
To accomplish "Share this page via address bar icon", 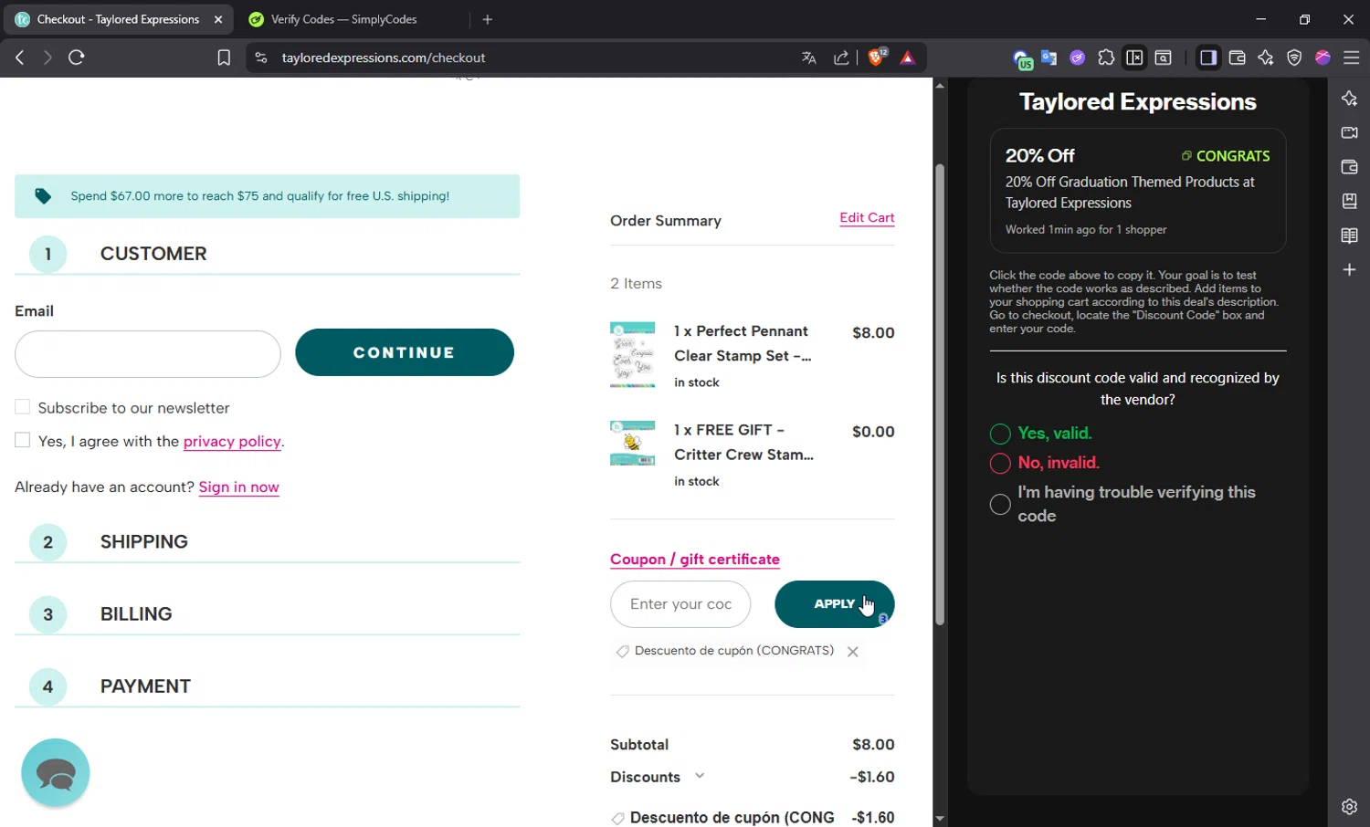I will [x=841, y=58].
